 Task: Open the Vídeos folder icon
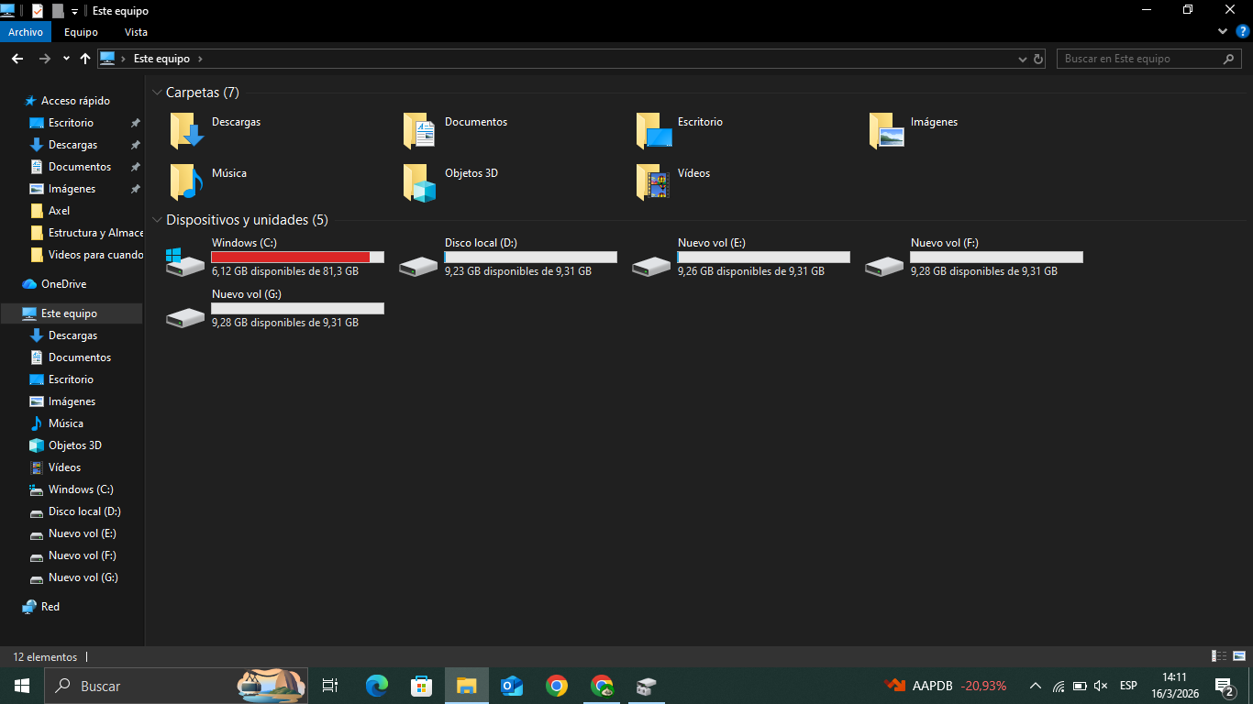tap(652, 182)
